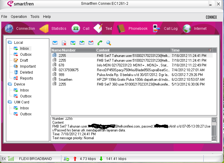This screenshot has height=163, width=224.
Task: Select the Smartfren HP ZIP message
Action: click(132, 80)
